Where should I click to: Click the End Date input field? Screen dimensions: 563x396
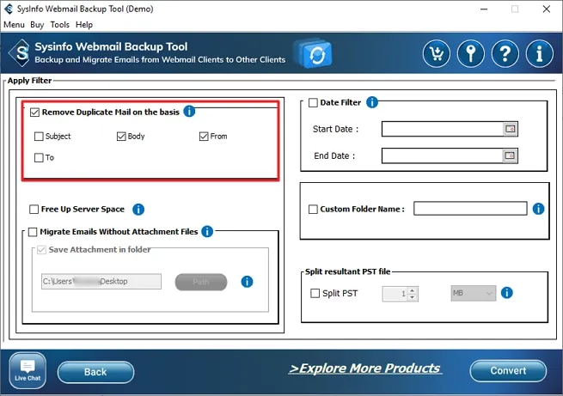click(x=443, y=155)
